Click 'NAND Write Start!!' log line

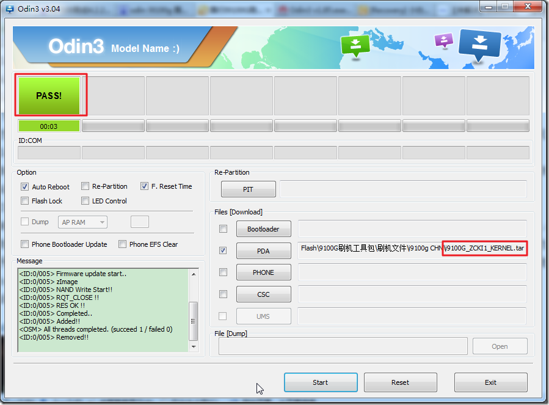(x=66, y=290)
